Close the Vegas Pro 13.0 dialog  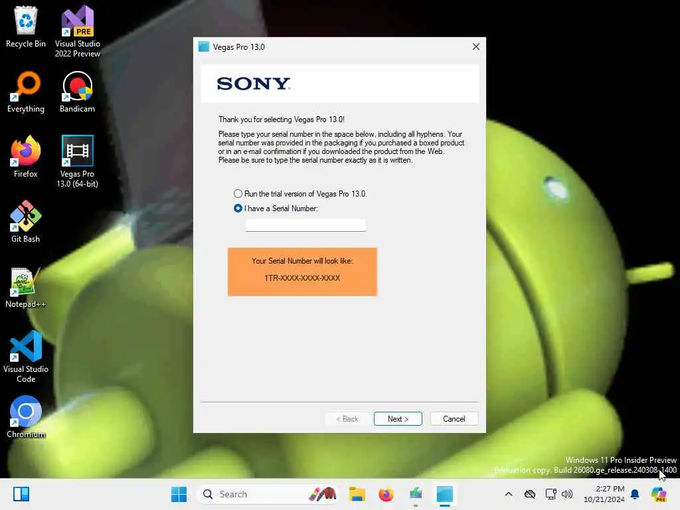tap(475, 46)
